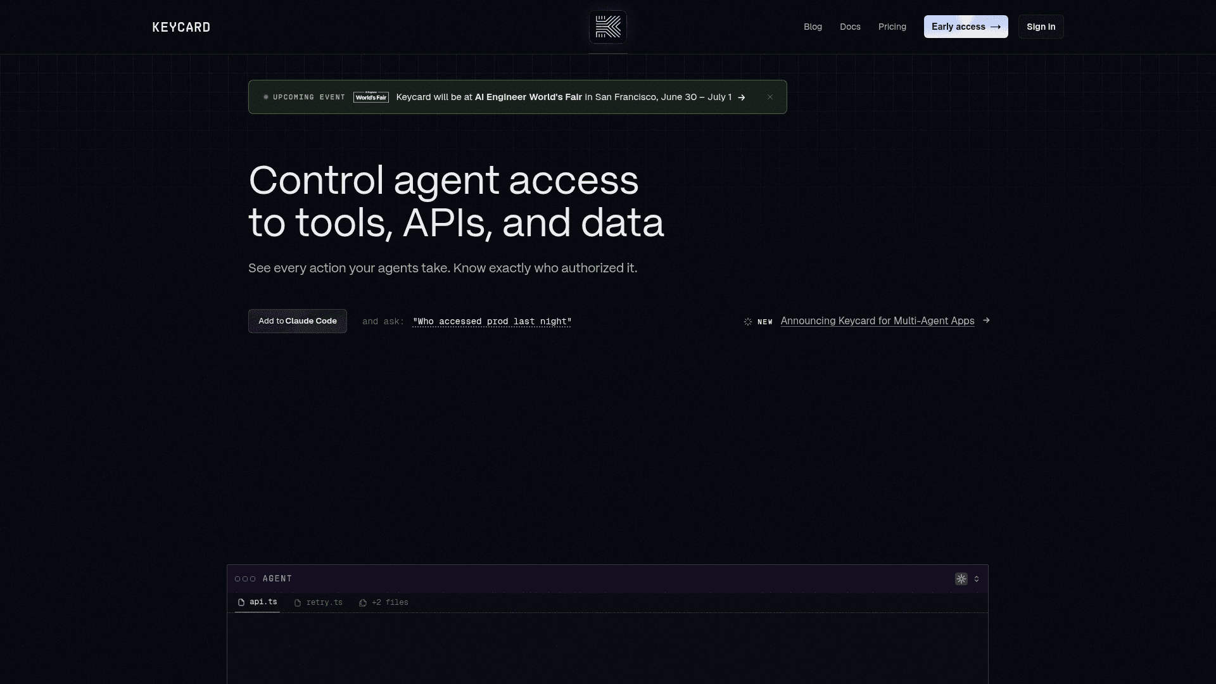Click the Keycard K logo icon
1216x684 pixels.
tap(608, 27)
